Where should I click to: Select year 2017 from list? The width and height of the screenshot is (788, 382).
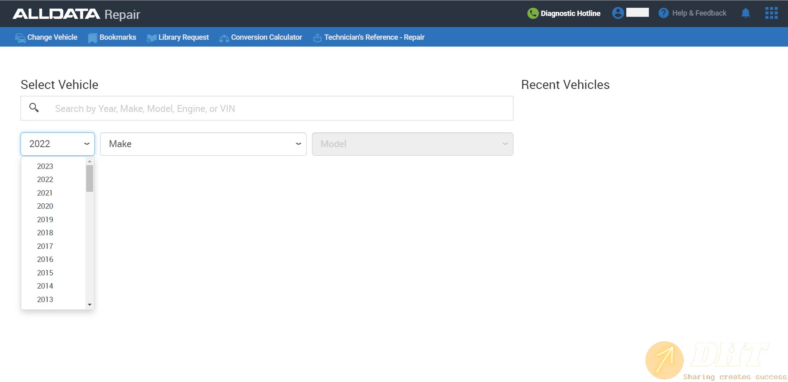45,246
